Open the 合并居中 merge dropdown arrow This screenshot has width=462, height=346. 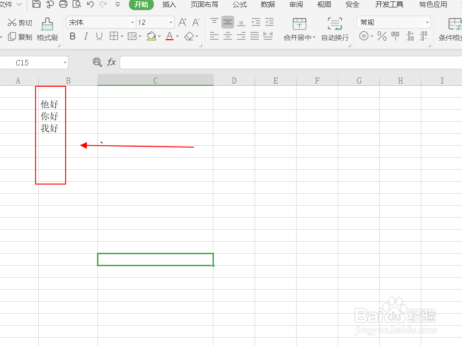coord(314,37)
